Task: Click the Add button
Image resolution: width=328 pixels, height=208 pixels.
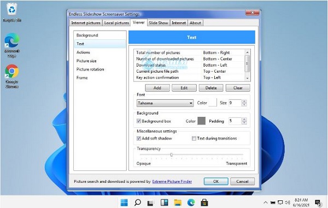Action: click(x=157, y=88)
